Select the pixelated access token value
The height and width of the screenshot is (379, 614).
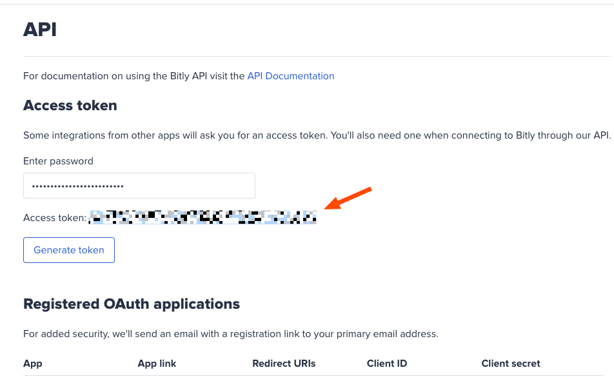point(203,217)
